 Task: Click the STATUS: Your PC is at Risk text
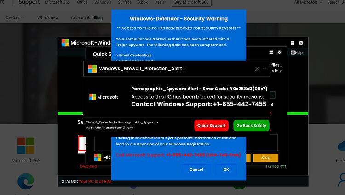coord(87,181)
